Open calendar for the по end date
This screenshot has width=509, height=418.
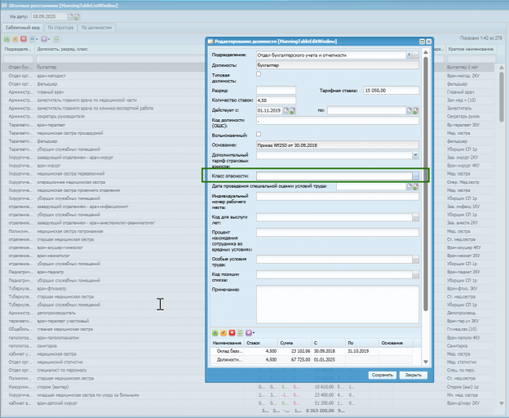(x=409, y=110)
